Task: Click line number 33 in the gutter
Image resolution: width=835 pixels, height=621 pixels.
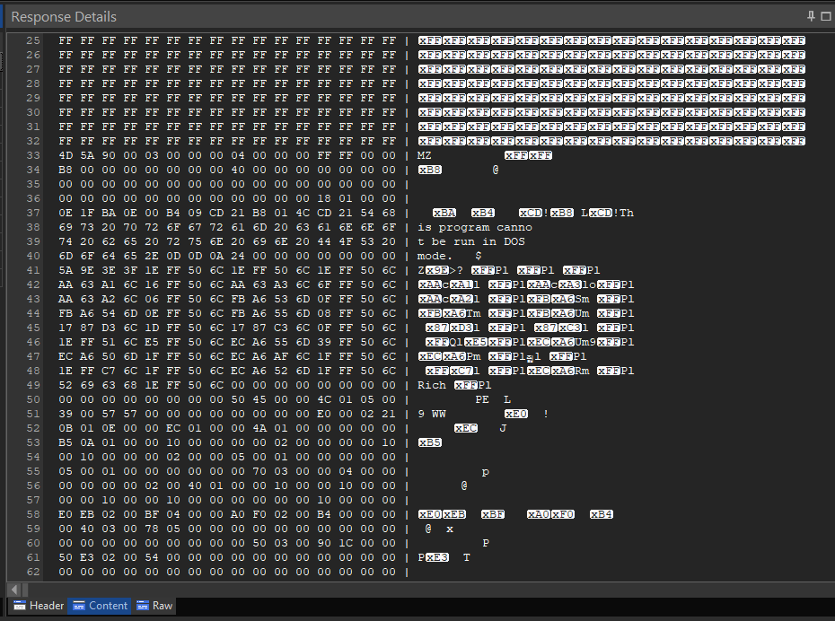Action: point(33,155)
